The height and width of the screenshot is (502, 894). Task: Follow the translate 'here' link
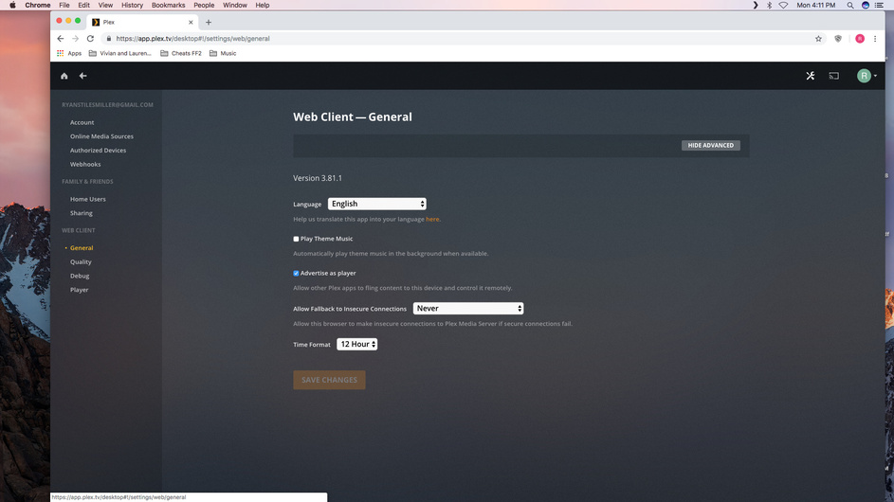[x=432, y=219]
